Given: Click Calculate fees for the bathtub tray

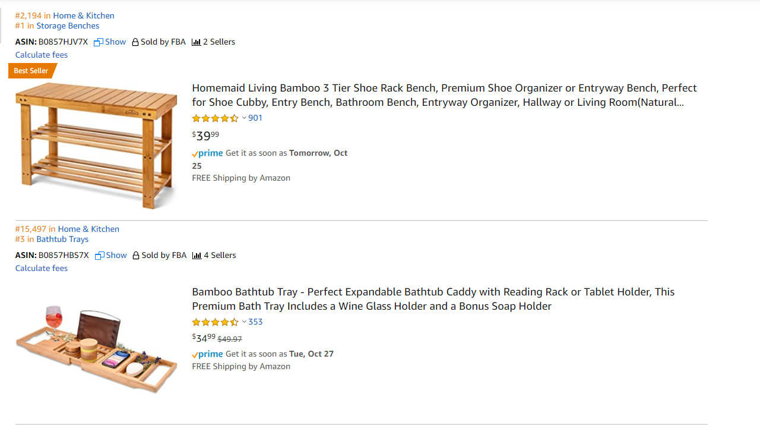Looking at the screenshot, I should (42, 269).
